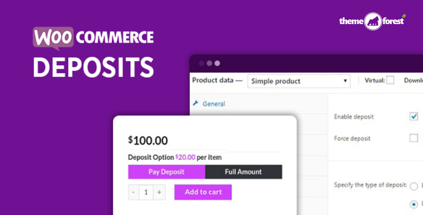Screen dimensions: 423x215
Task: Select the unselected deposit type radio button
Action: (x=414, y=186)
